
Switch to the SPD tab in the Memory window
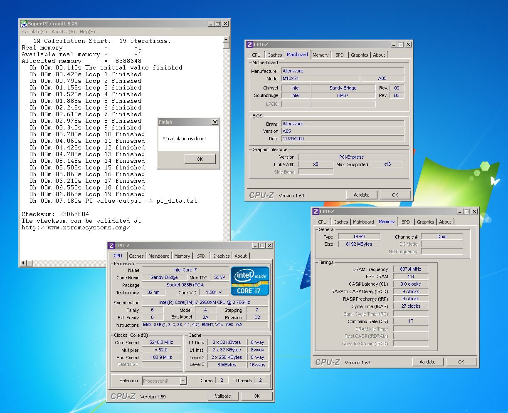pyautogui.click(x=406, y=222)
